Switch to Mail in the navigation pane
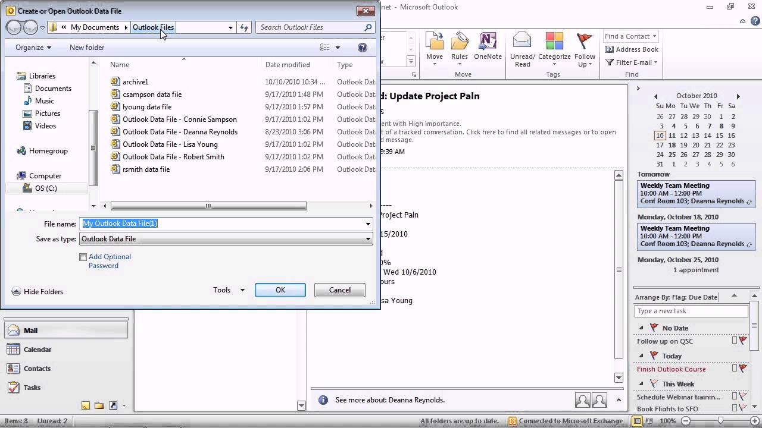 click(x=66, y=331)
